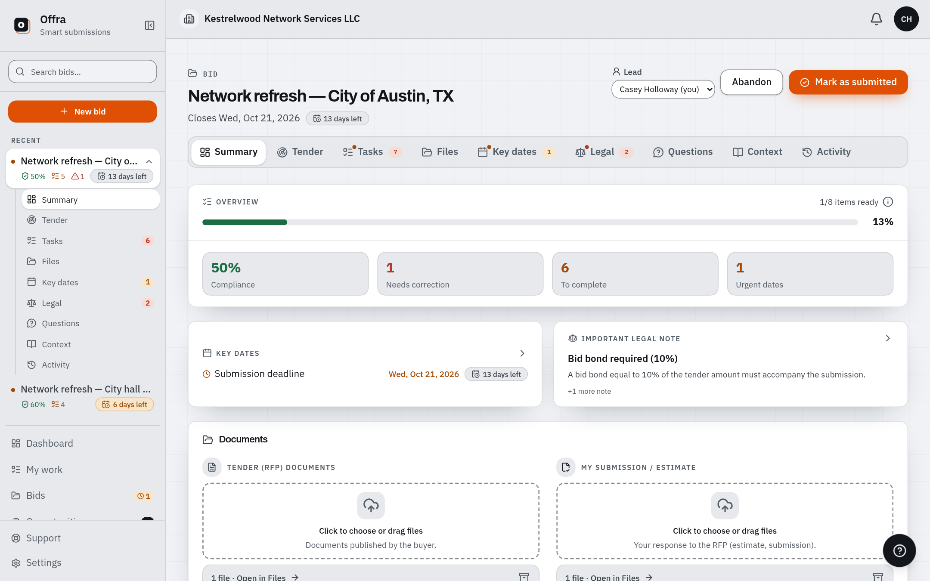Expand the Key dates card chevron
The height and width of the screenshot is (581, 930).
(x=522, y=353)
